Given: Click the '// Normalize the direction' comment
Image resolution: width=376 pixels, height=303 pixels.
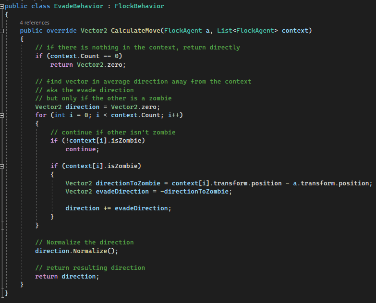Looking at the screenshot, I should [85, 242].
